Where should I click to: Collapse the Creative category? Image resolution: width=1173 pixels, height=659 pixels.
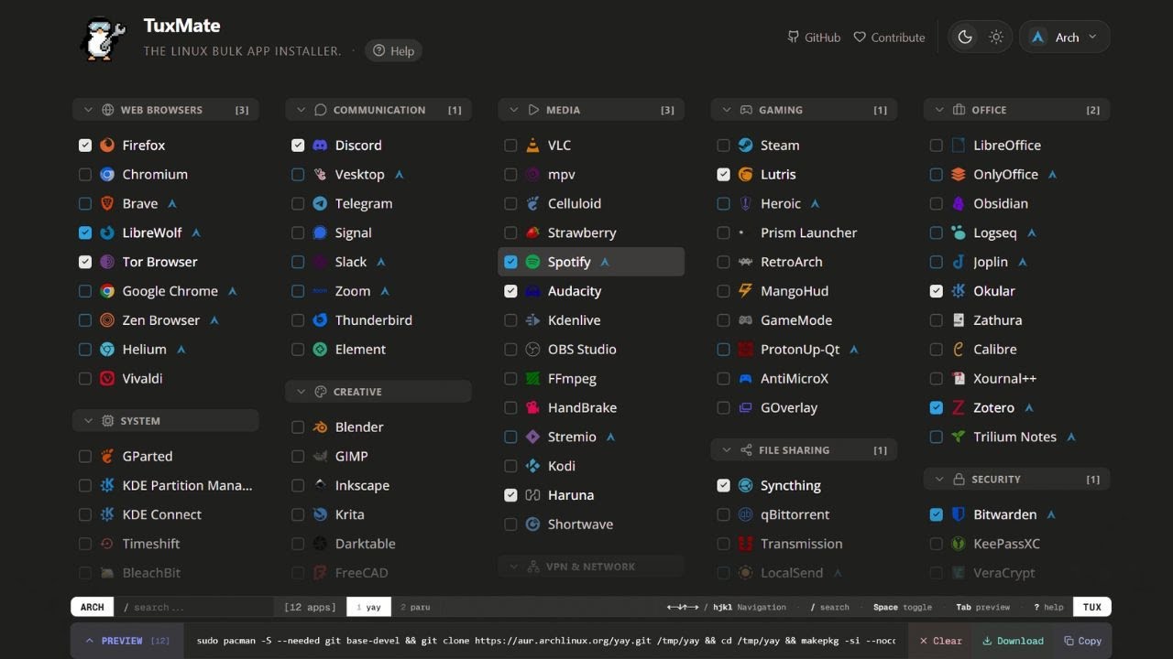[x=378, y=392]
